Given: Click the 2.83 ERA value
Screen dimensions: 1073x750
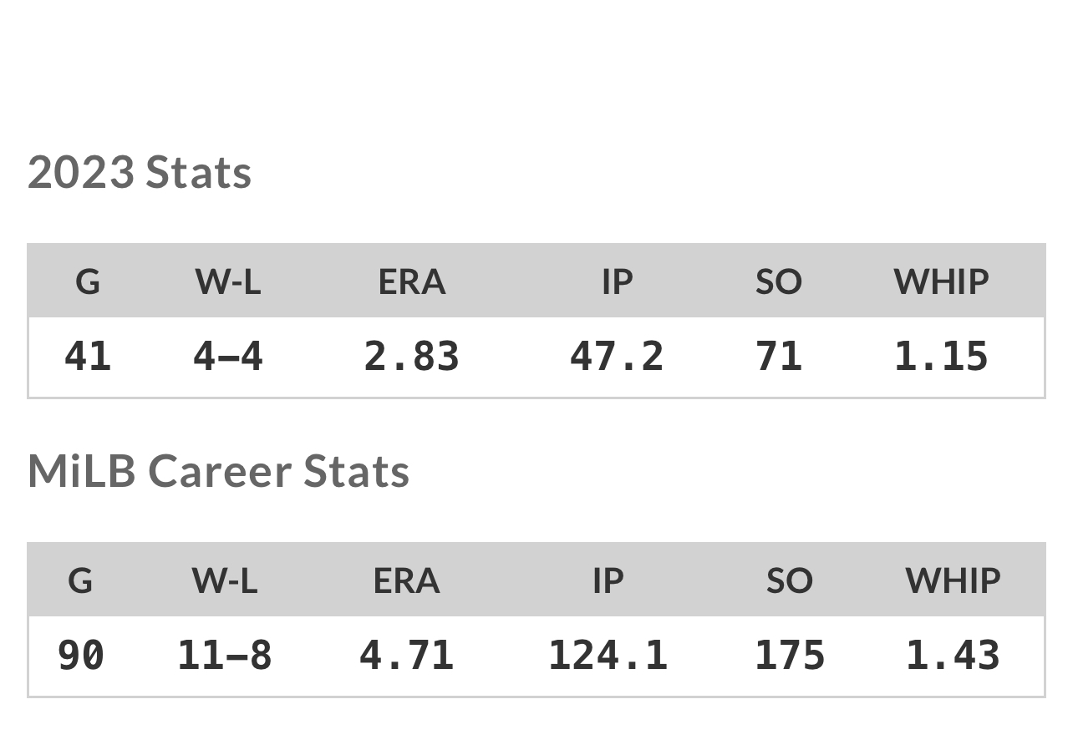Looking at the screenshot, I should pos(412,357).
